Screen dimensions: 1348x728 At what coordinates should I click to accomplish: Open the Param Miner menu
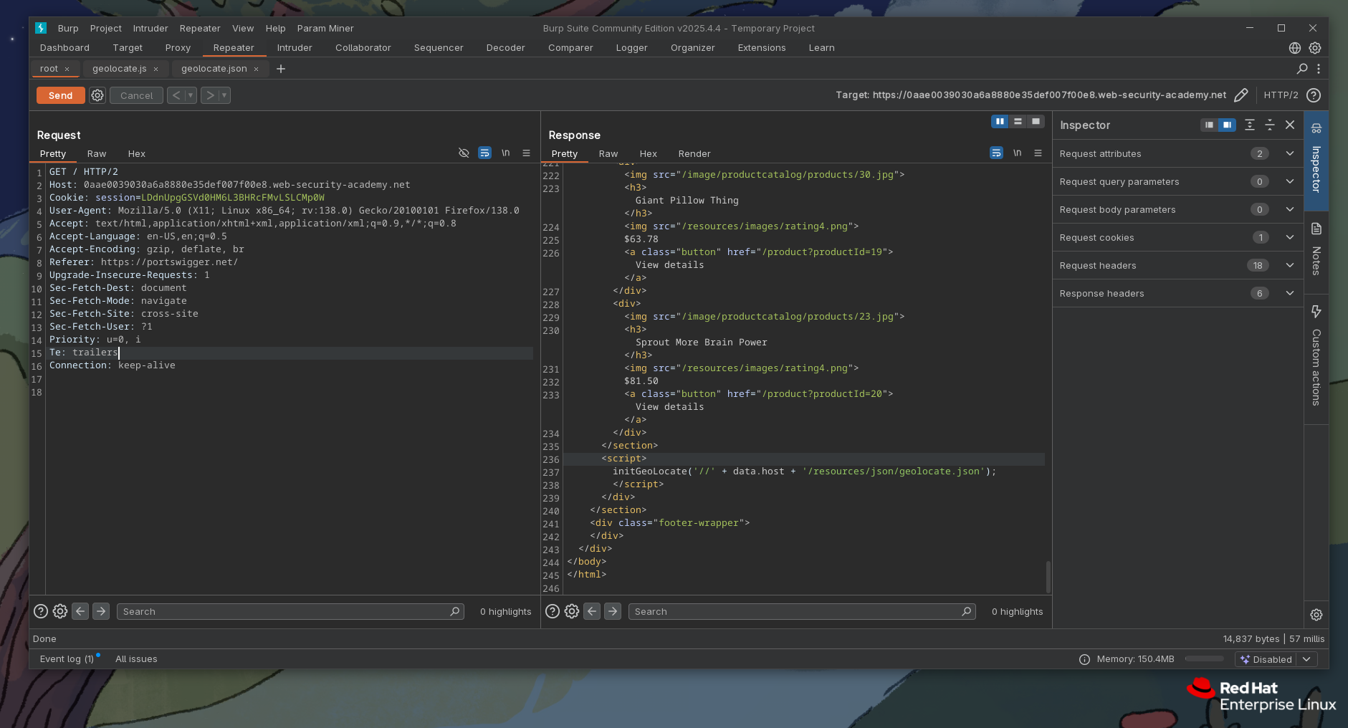325,29
